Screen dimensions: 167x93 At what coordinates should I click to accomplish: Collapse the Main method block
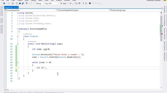(17, 44)
